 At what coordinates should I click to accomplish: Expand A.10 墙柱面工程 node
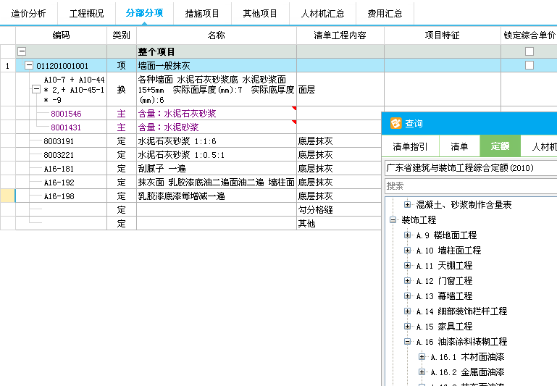(408, 251)
